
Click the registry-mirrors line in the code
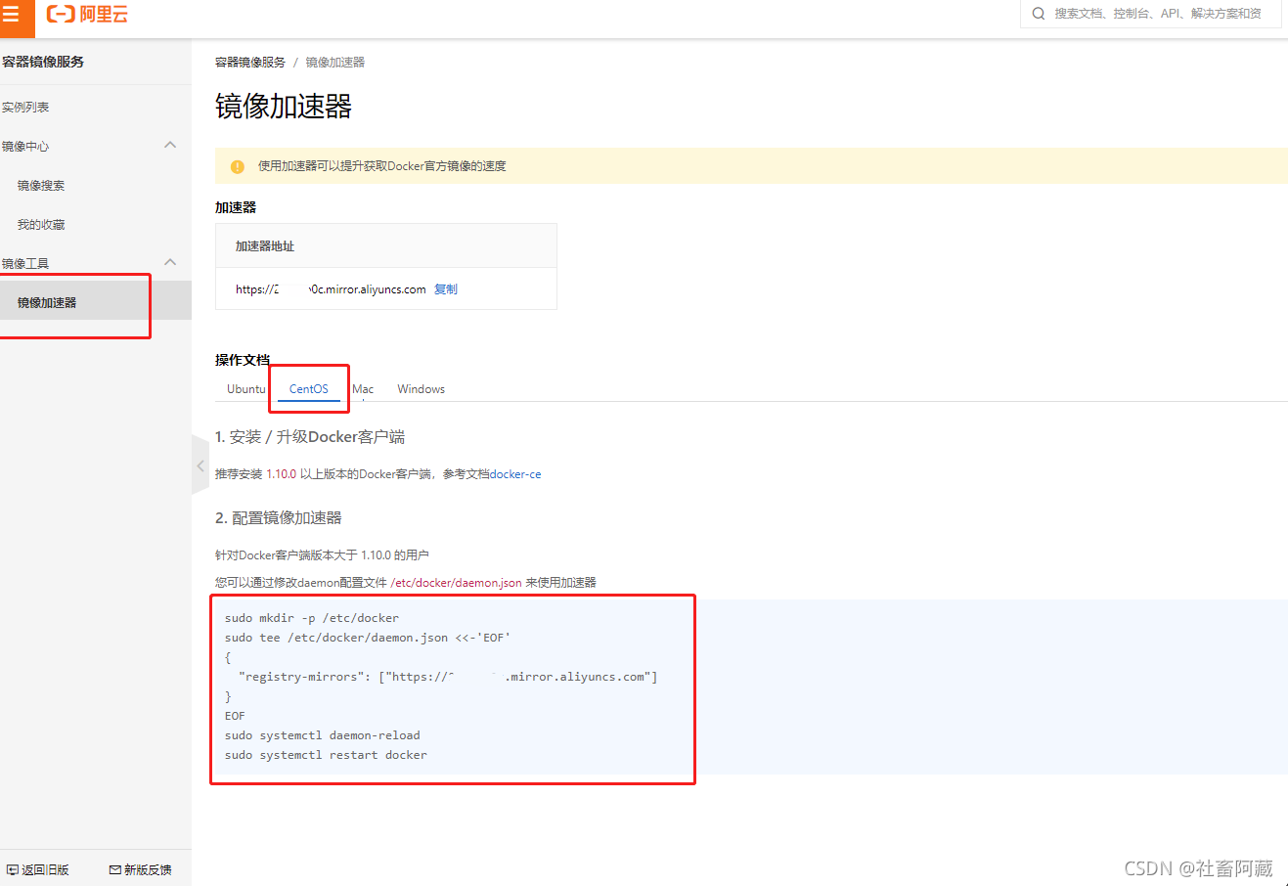click(448, 677)
